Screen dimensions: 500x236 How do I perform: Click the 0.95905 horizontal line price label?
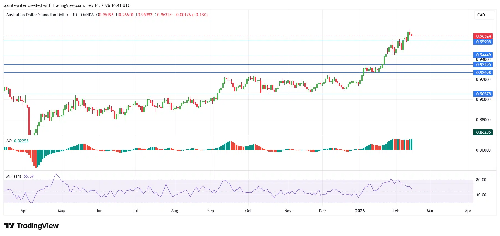(483, 42)
